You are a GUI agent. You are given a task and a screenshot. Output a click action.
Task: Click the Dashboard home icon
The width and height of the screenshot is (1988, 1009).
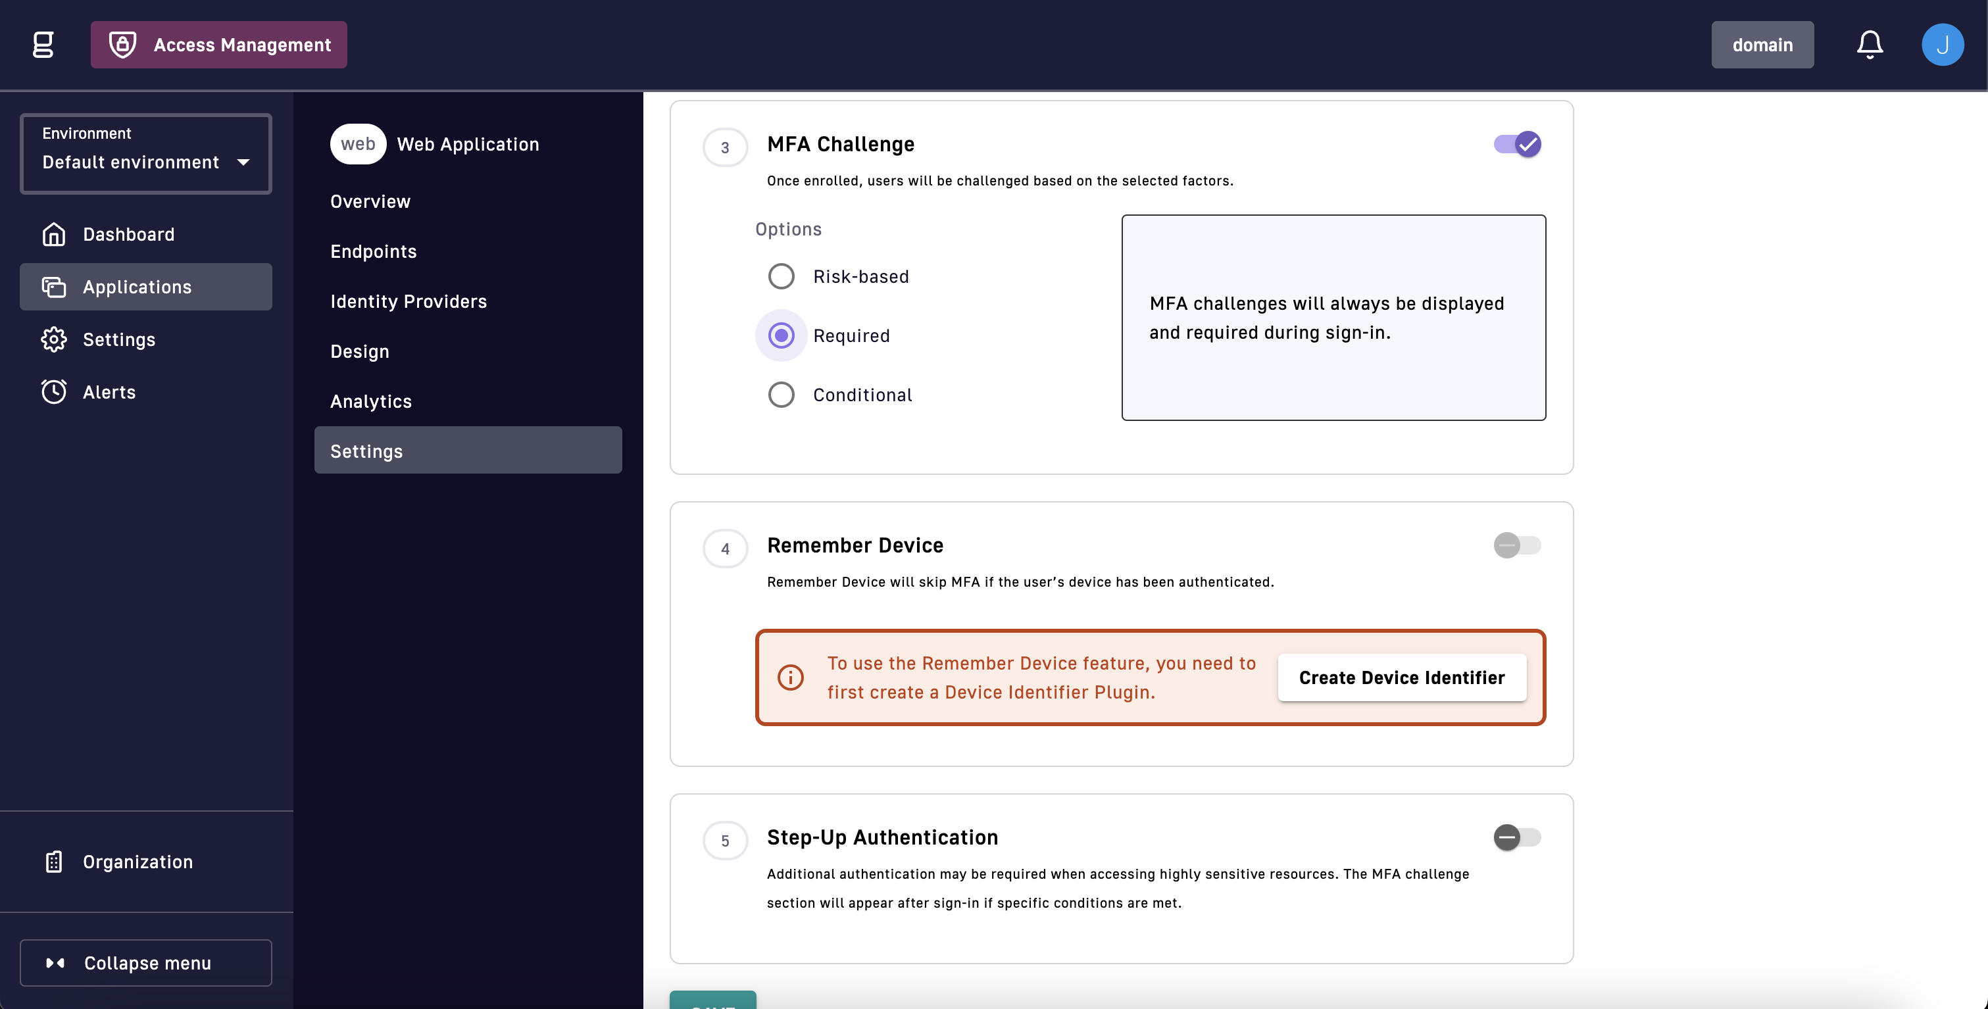point(53,234)
